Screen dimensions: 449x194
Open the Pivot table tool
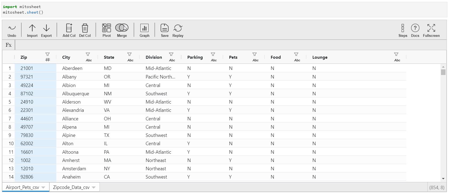(x=106, y=28)
